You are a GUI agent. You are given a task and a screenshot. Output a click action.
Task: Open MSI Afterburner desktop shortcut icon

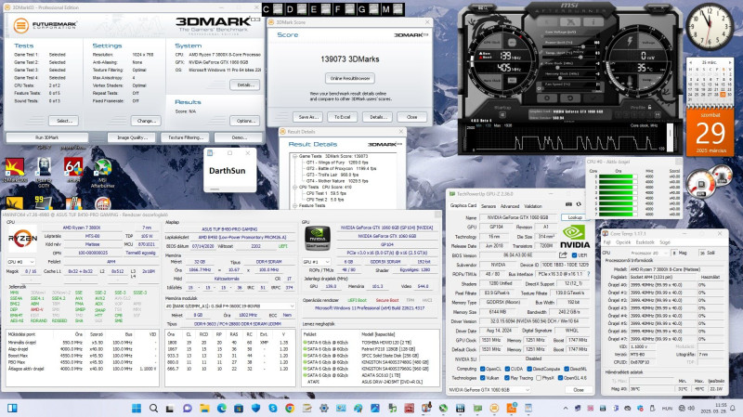click(103, 174)
